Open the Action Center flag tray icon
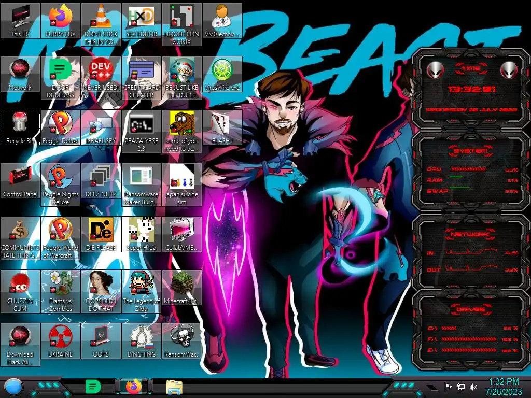Viewport: 531px width, 398px height. (449, 387)
